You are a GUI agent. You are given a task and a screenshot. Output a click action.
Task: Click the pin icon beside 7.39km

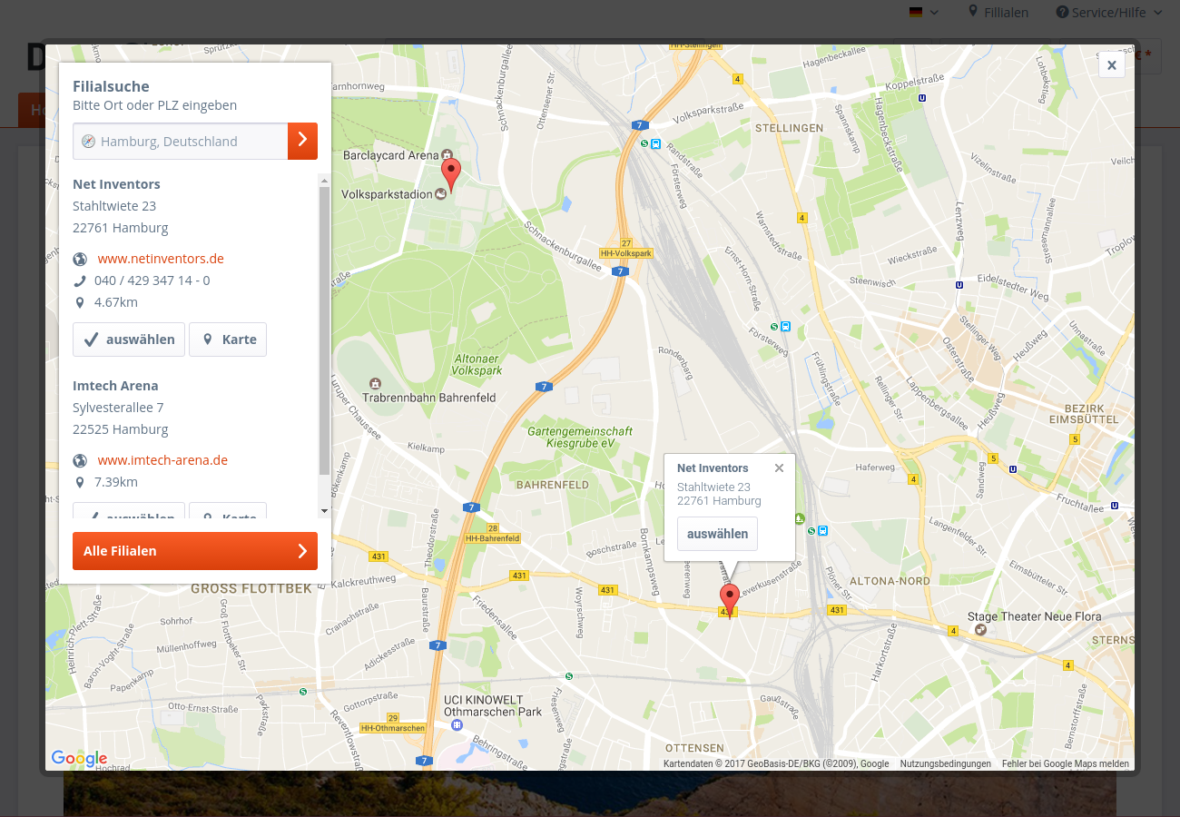[80, 482]
